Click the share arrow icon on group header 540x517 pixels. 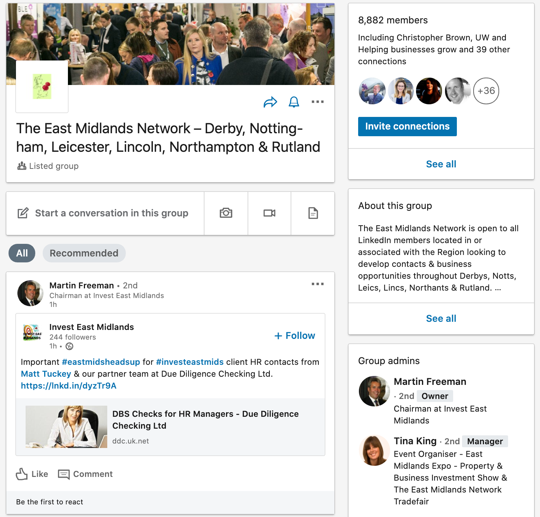point(270,102)
